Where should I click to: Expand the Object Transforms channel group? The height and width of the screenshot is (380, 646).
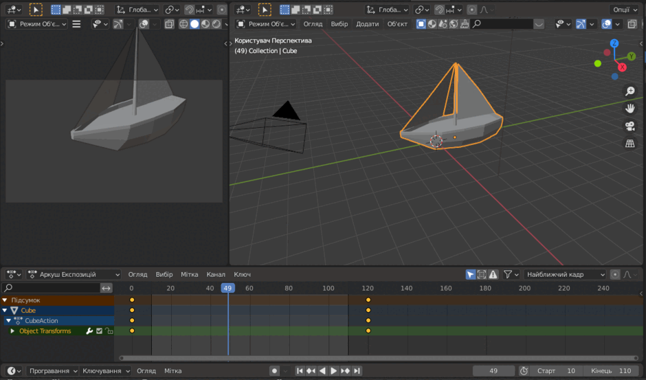[12, 331]
